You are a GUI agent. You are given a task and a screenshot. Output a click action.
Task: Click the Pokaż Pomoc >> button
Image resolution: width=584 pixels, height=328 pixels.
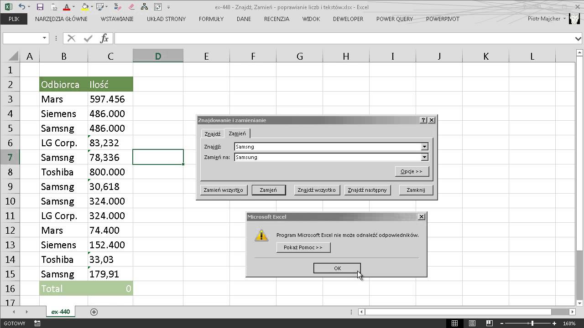[303, 247]
